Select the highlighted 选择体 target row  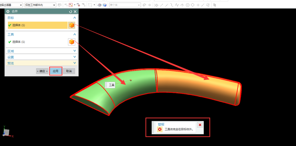pos(38,25)
